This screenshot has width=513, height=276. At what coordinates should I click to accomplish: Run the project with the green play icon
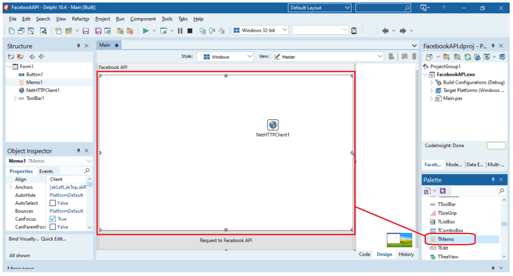[x=146, y=30]
